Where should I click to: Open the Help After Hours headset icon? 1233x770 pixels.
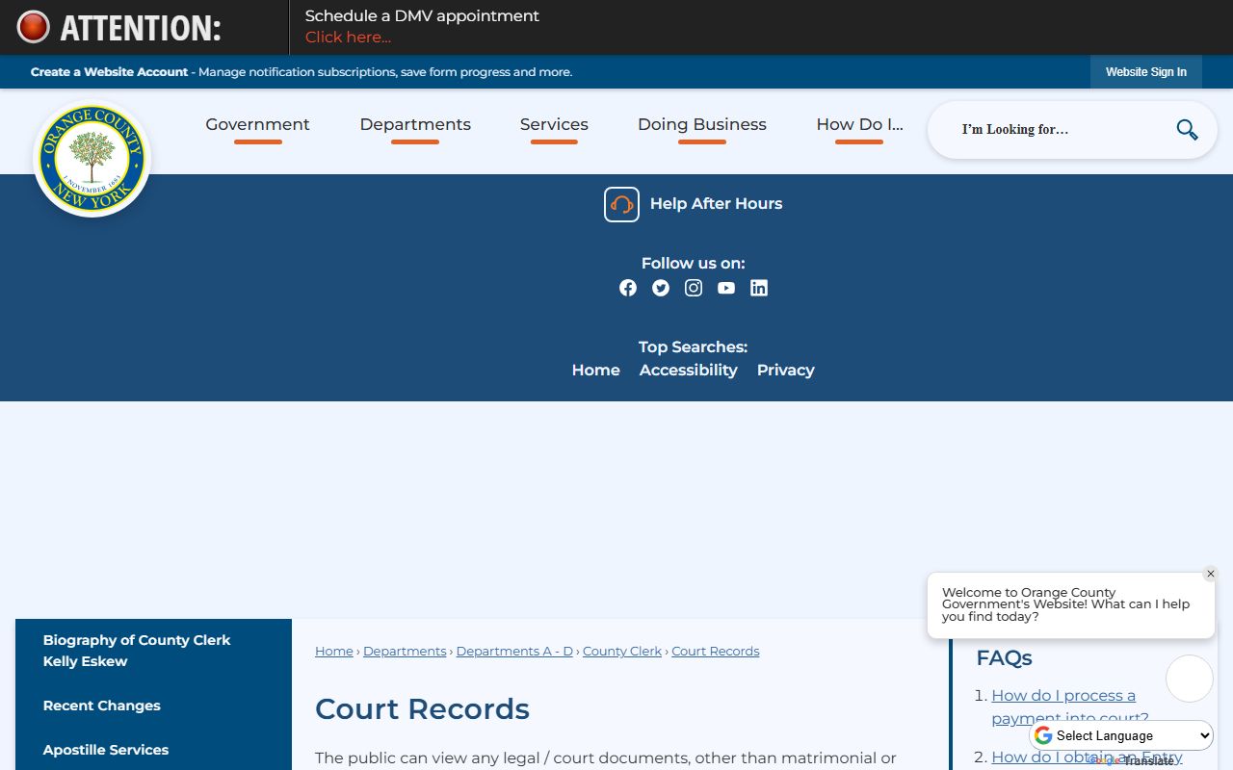621,204
